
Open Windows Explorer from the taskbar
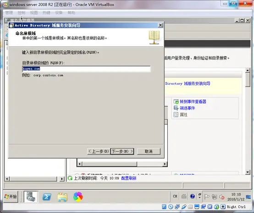62,197
